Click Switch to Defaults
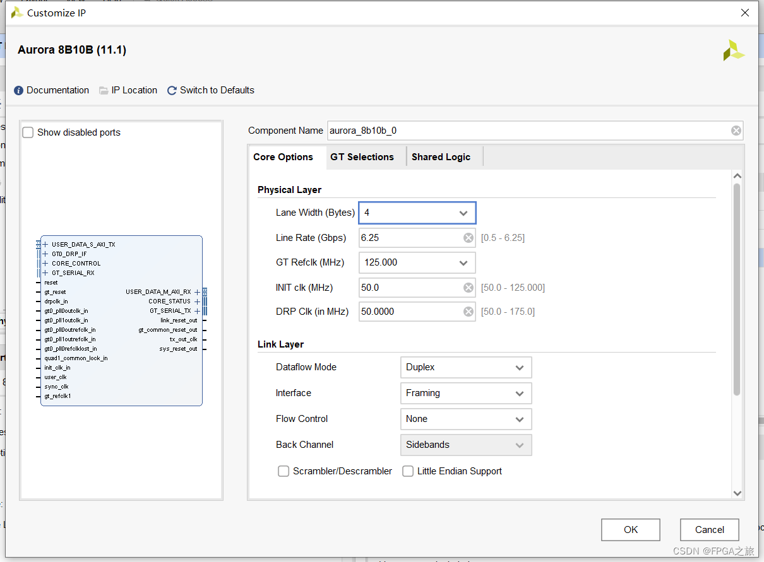 coord(217,90)
